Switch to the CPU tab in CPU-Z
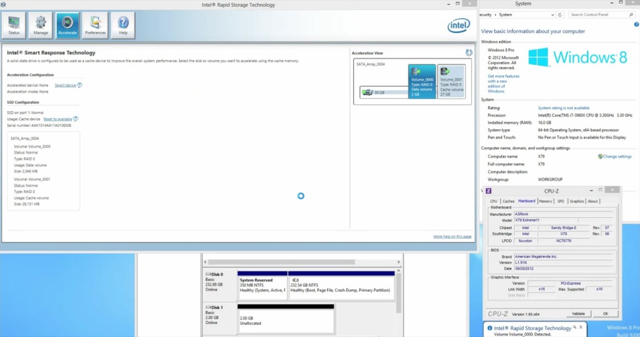The height and width of the screenshot is (337, 640). [x=494, y=201]
